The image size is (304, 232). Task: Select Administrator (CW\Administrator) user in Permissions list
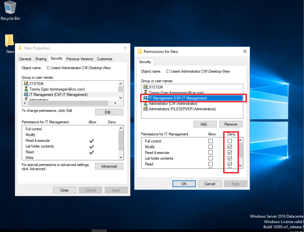(173, 104)
